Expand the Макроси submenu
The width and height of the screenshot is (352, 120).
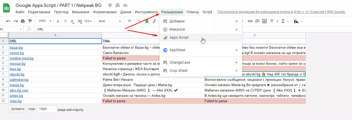(237, 29)
